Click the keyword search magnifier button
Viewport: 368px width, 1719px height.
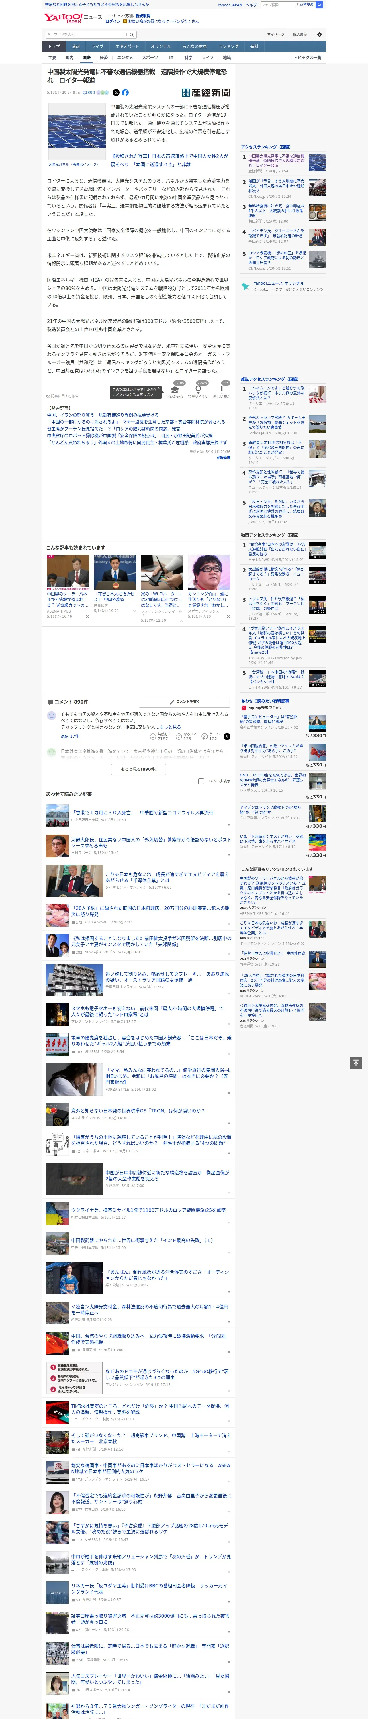tap(132, 35)
